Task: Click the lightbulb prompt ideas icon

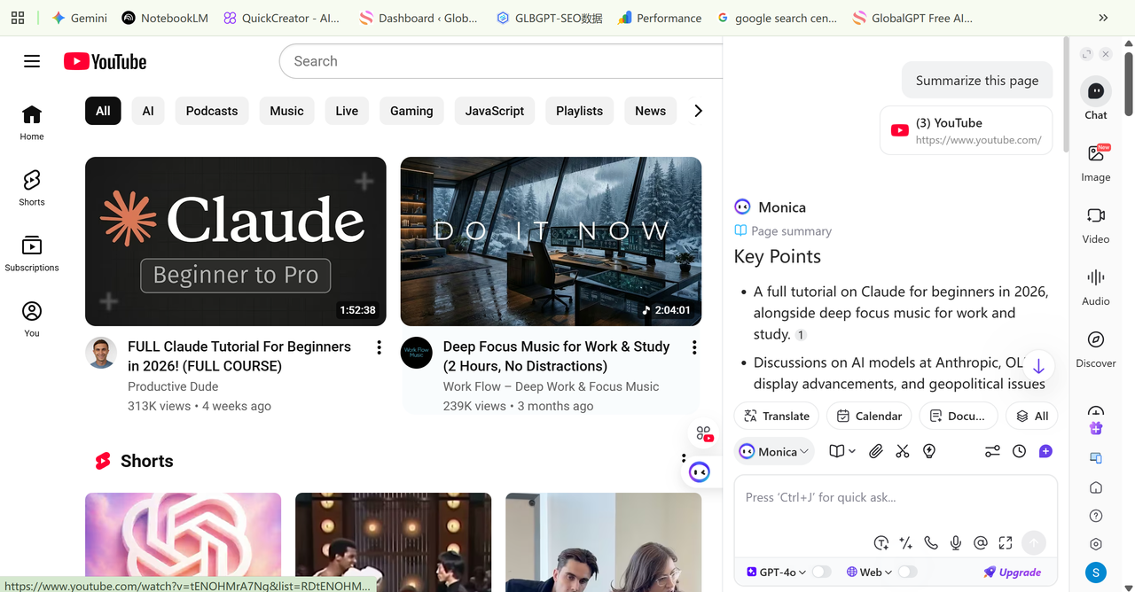Action: pyautogui.click(x=929, y=451)
